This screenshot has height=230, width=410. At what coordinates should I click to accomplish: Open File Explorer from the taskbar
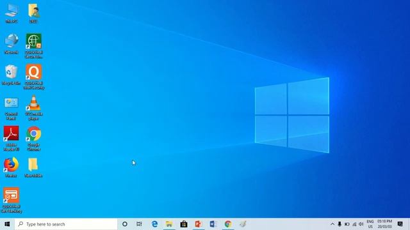169,224
